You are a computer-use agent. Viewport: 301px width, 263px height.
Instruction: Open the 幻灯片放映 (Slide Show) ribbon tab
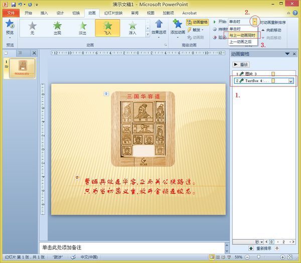[x=113, y=13]
